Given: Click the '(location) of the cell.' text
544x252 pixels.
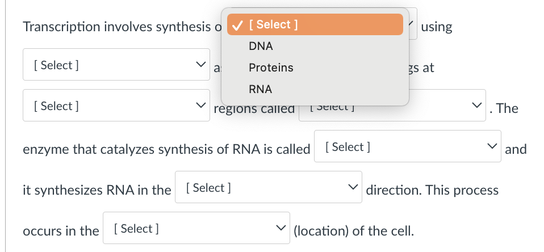Looking at the screenshot, I should (353, 231).
